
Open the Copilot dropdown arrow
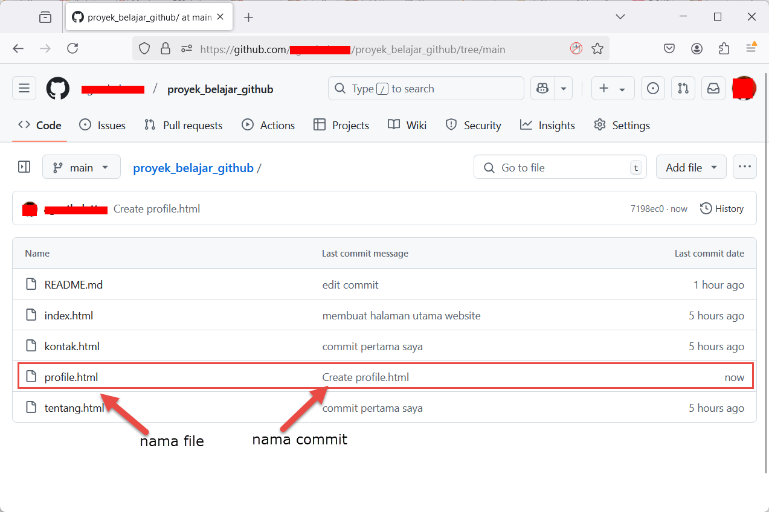(x=563, y=89)
